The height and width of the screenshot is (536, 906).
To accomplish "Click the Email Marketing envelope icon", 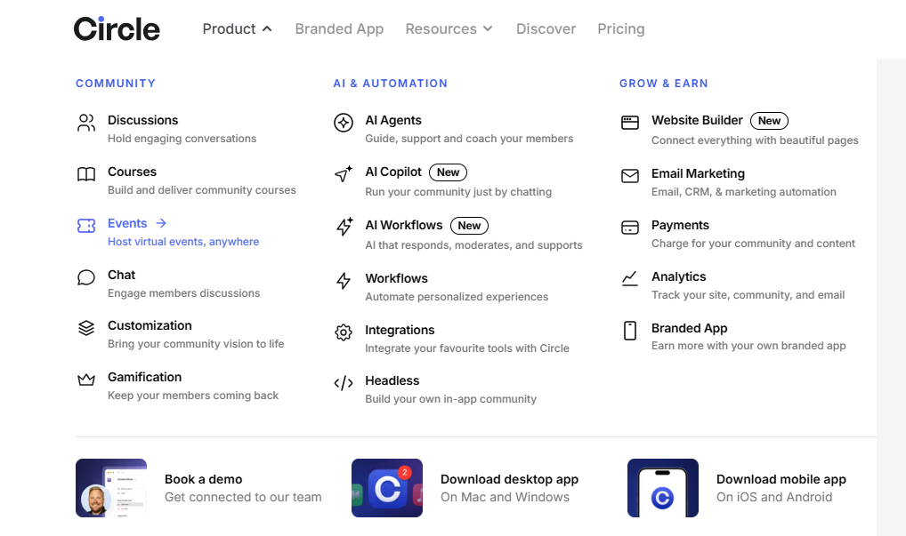I will (x=630, y=176).
